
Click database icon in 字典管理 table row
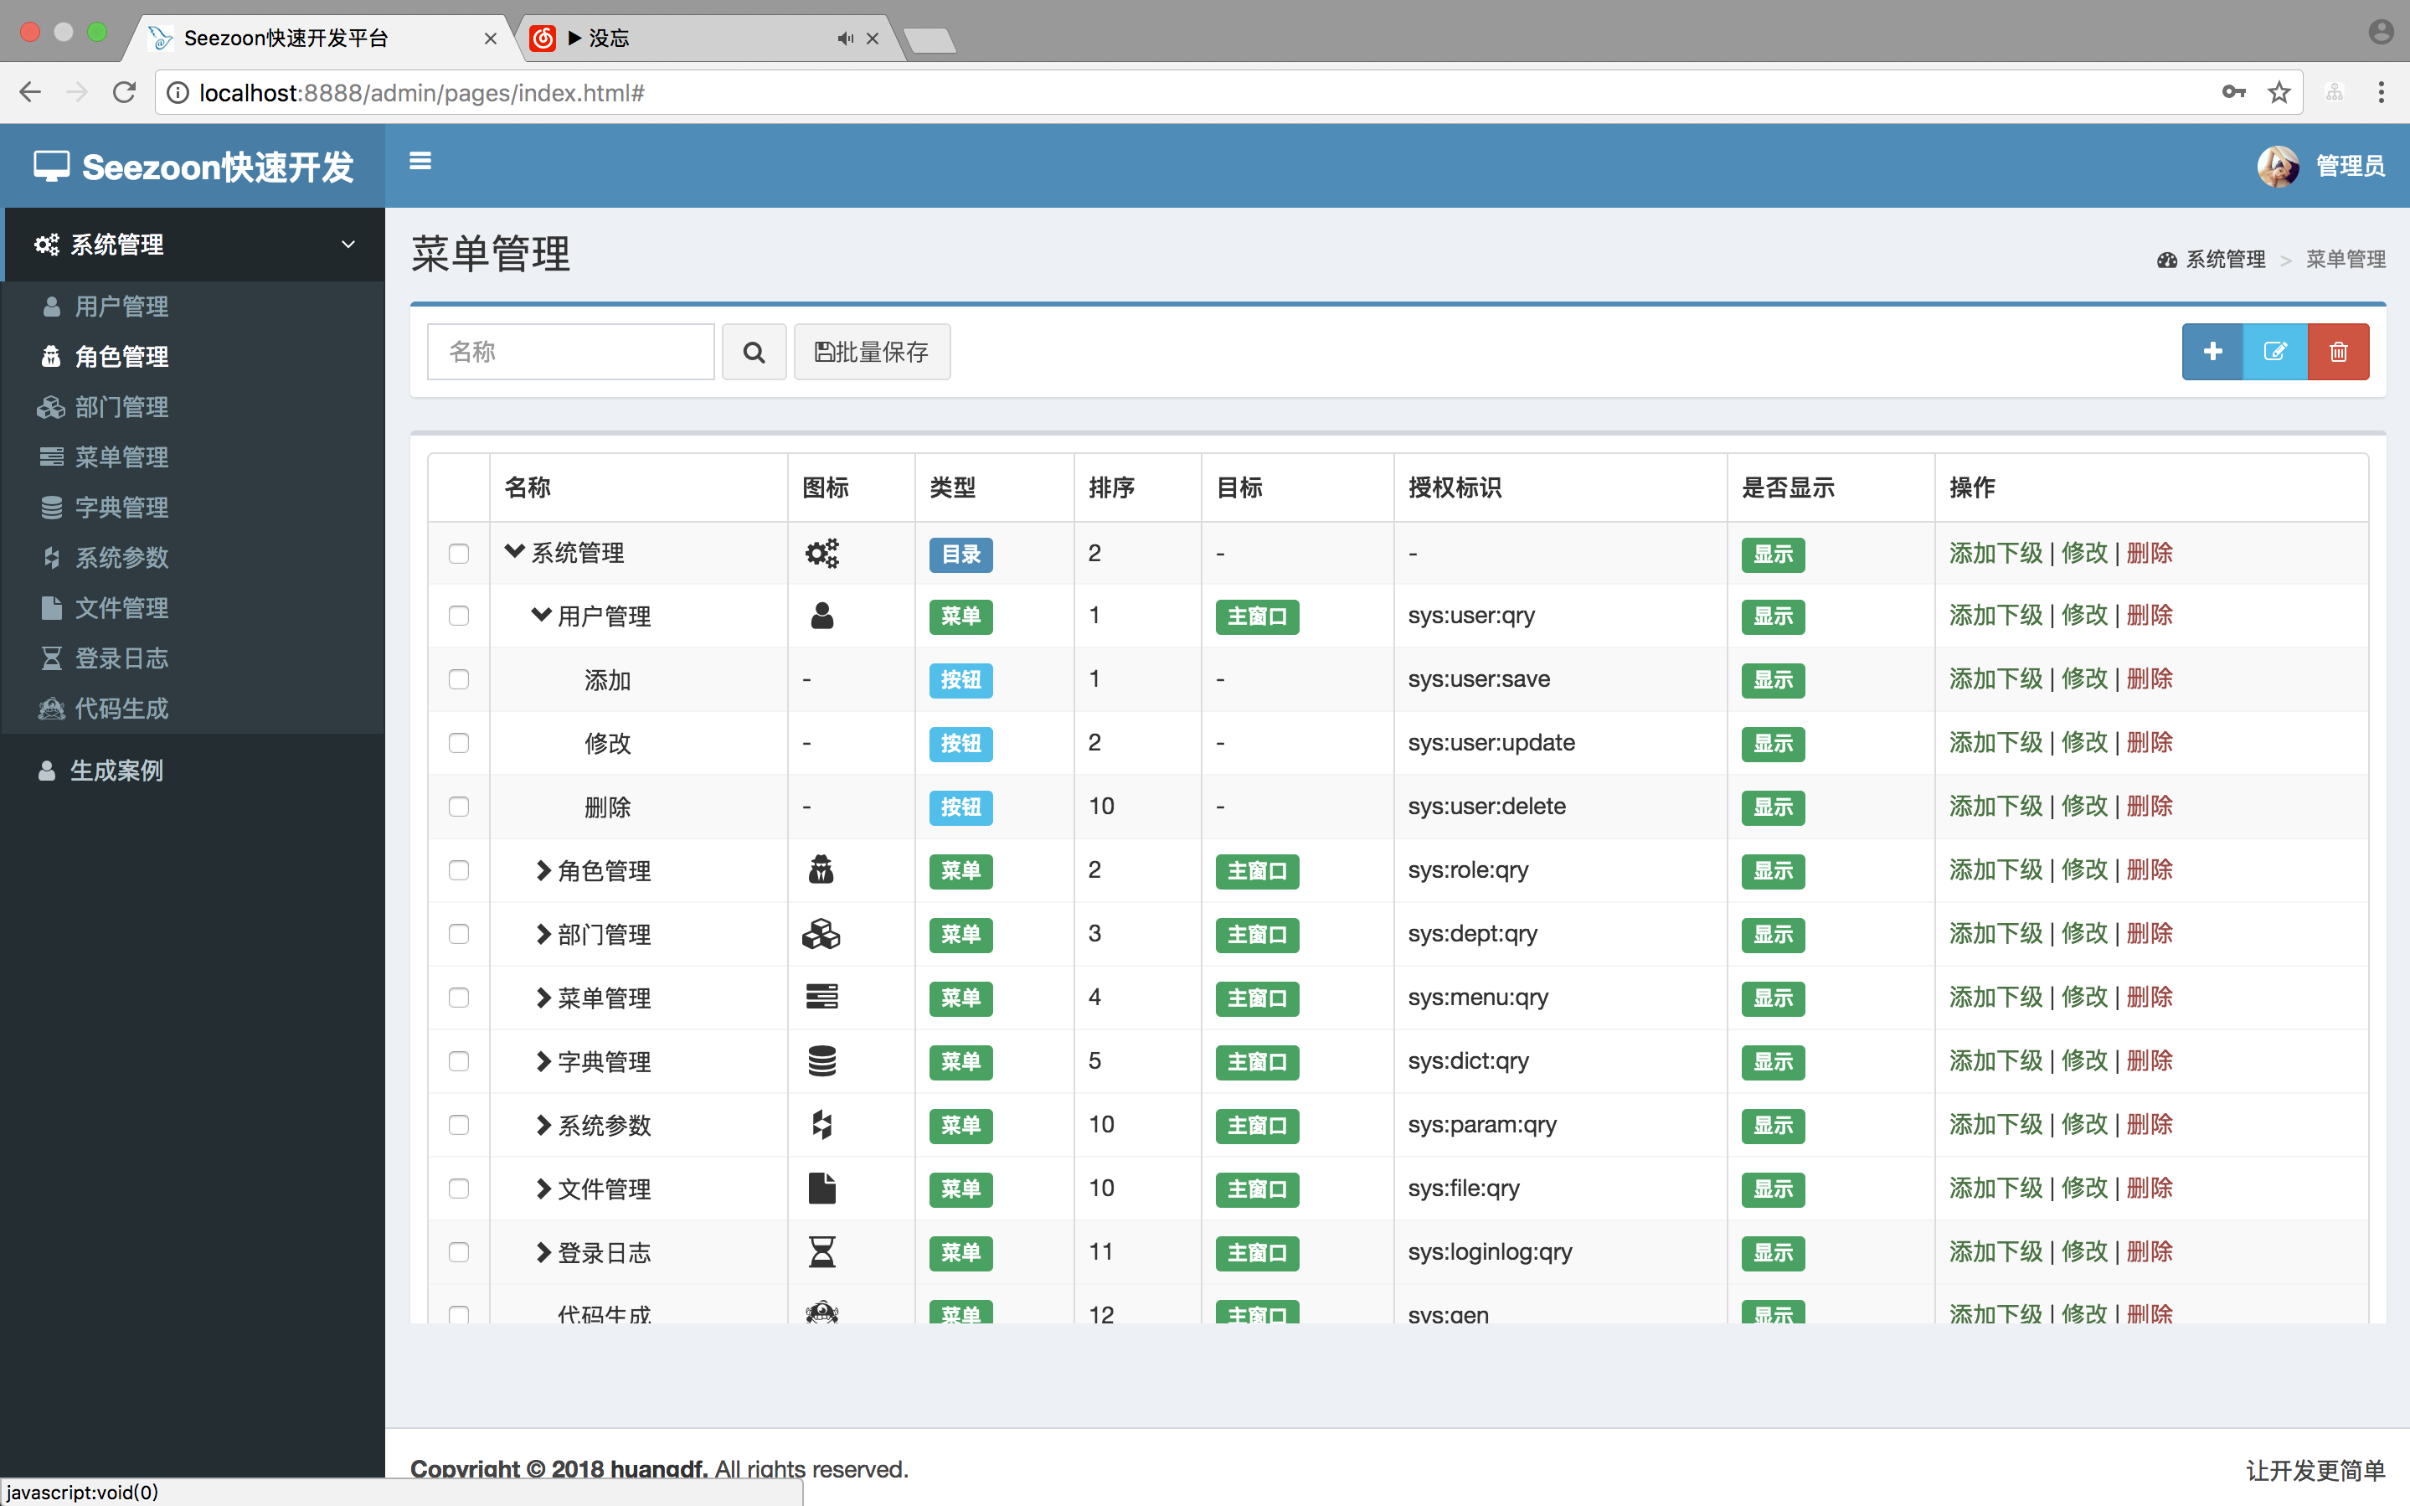pyautogui.click(x=821, y=1060)
